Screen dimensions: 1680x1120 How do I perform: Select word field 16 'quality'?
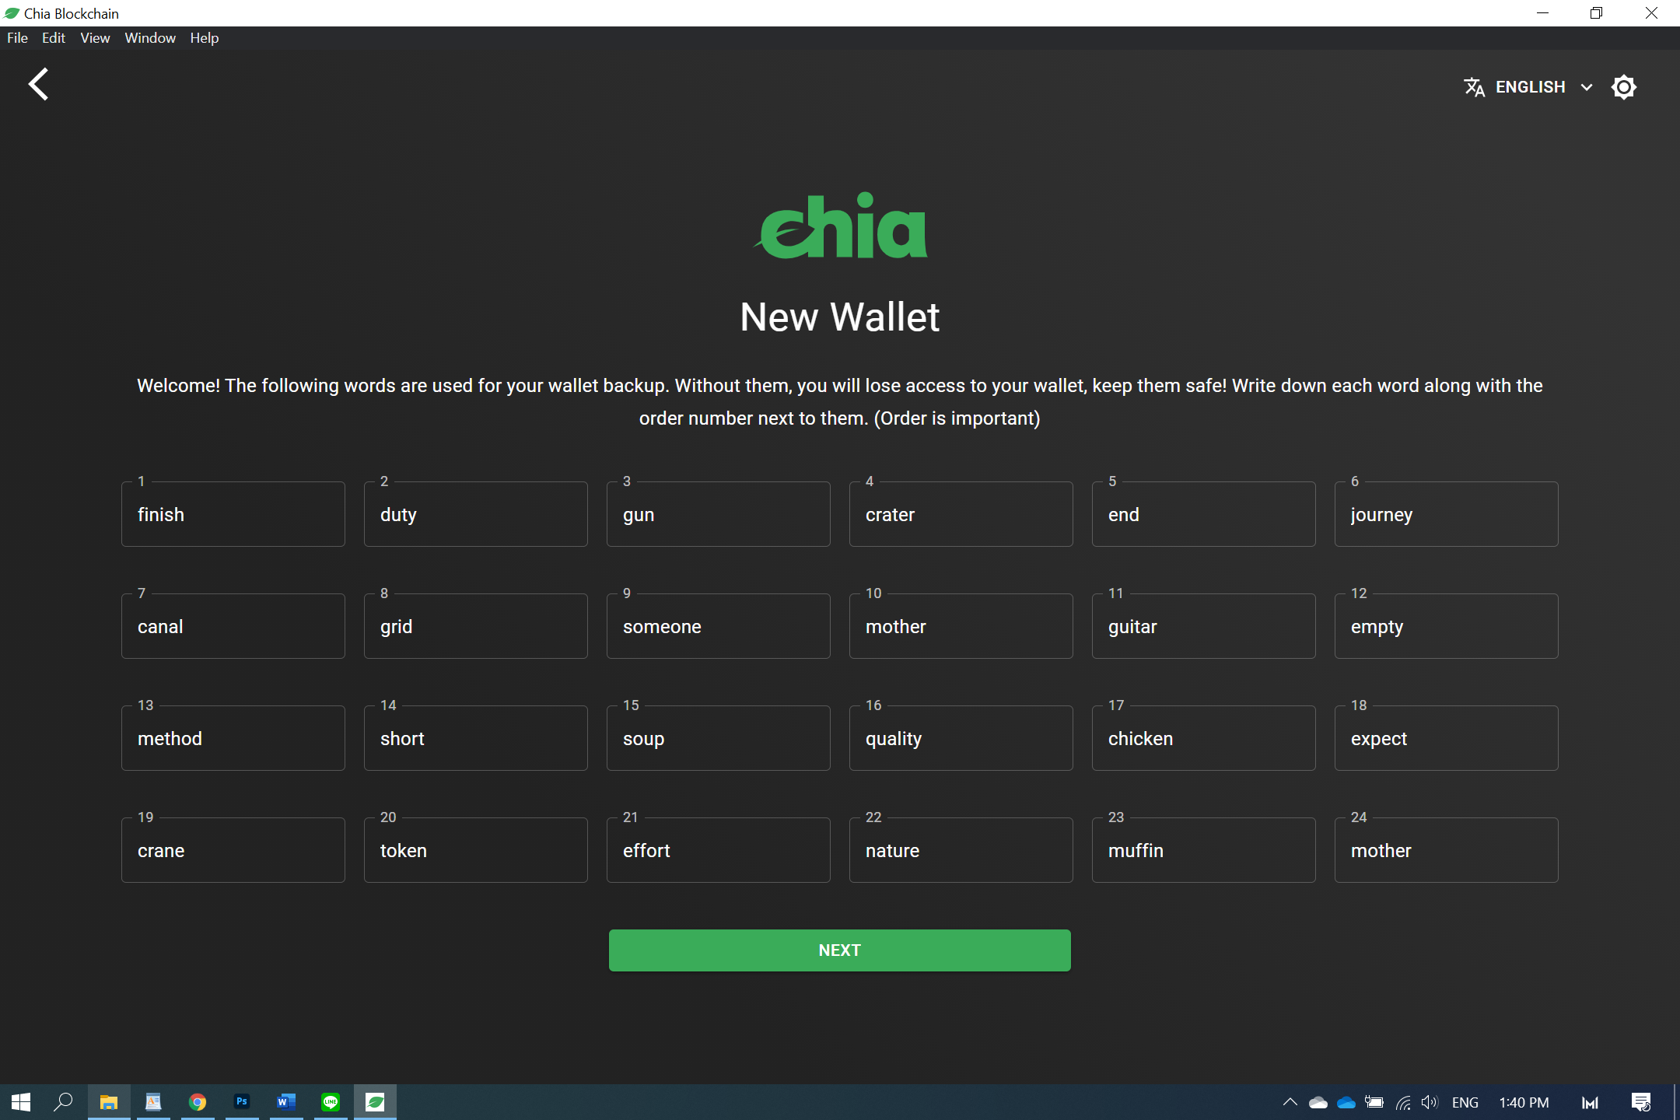pos(961,738)
